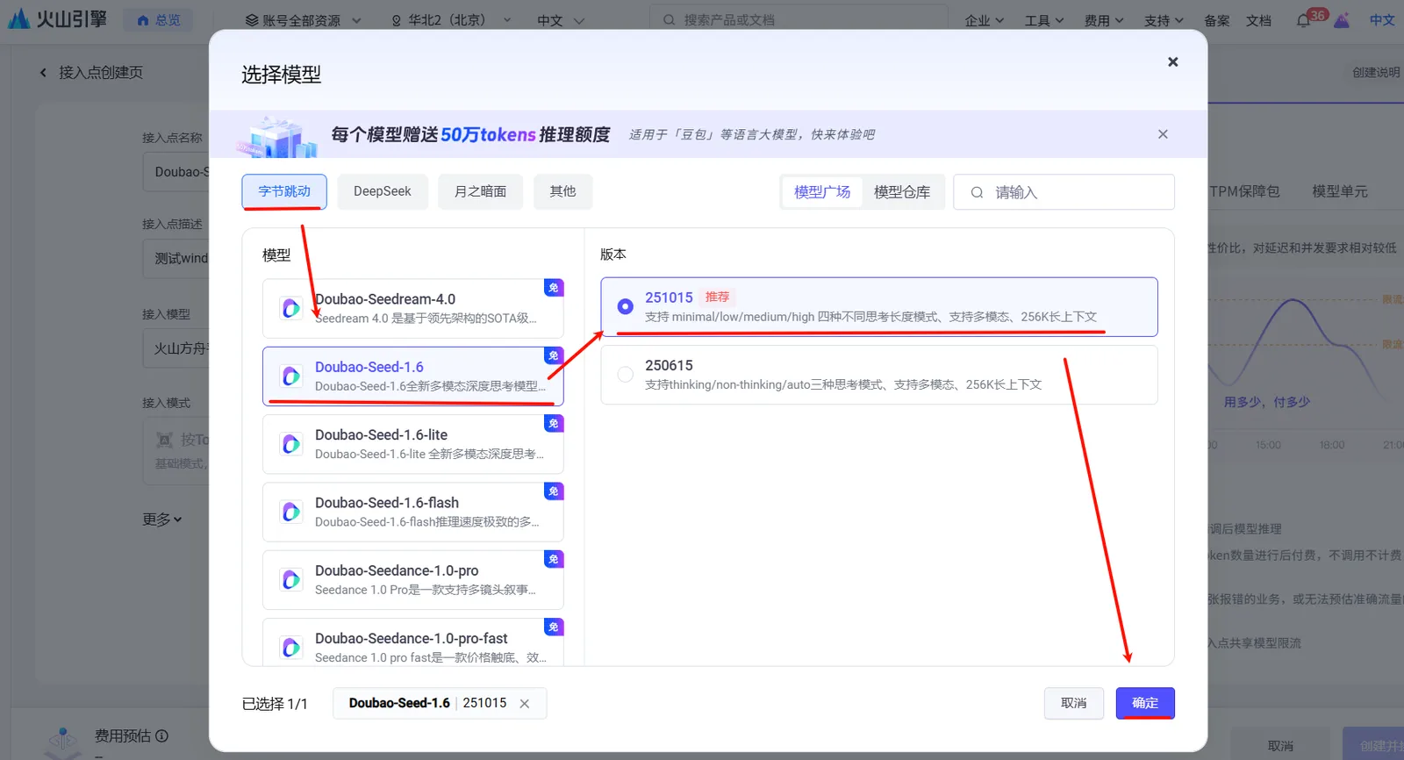Click 取消 in the model dialog
Viewport: 1404px width, 760px height.
[1073, 703]
